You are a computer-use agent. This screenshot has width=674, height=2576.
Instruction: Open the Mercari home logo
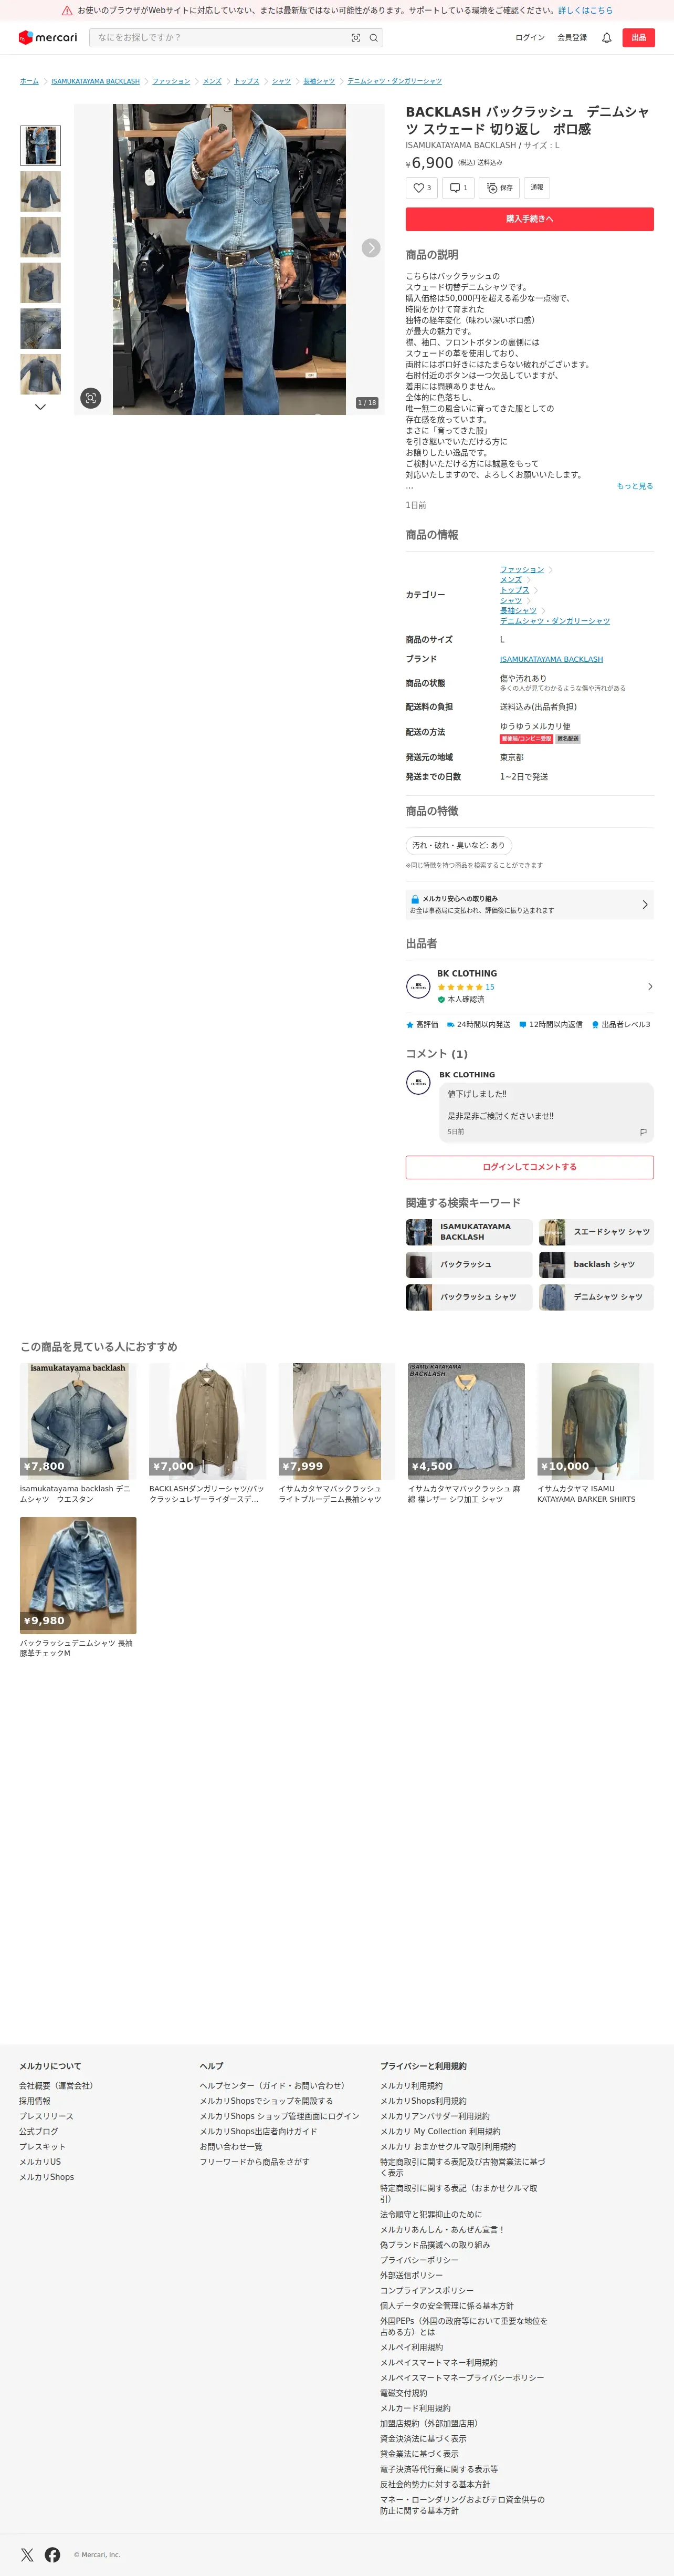tap(48, 37)
